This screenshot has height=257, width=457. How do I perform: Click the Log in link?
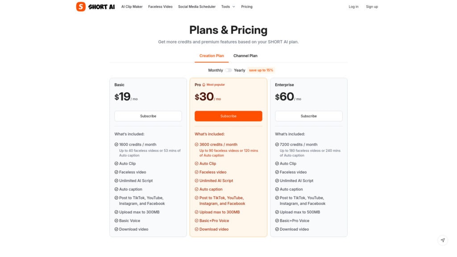[x=353, y=7]
